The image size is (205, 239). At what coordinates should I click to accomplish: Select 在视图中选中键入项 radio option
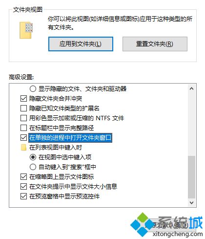33,157
